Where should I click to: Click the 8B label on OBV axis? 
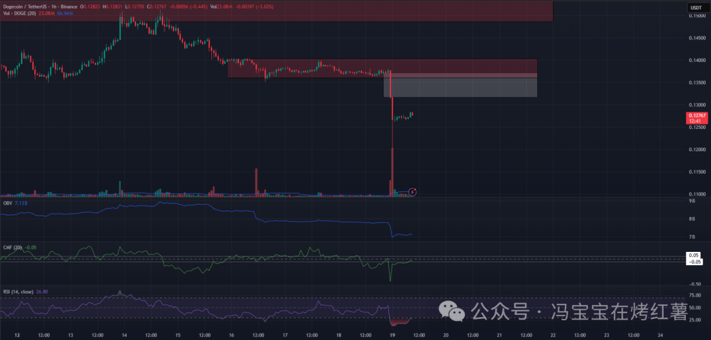(x=691, y=219)
